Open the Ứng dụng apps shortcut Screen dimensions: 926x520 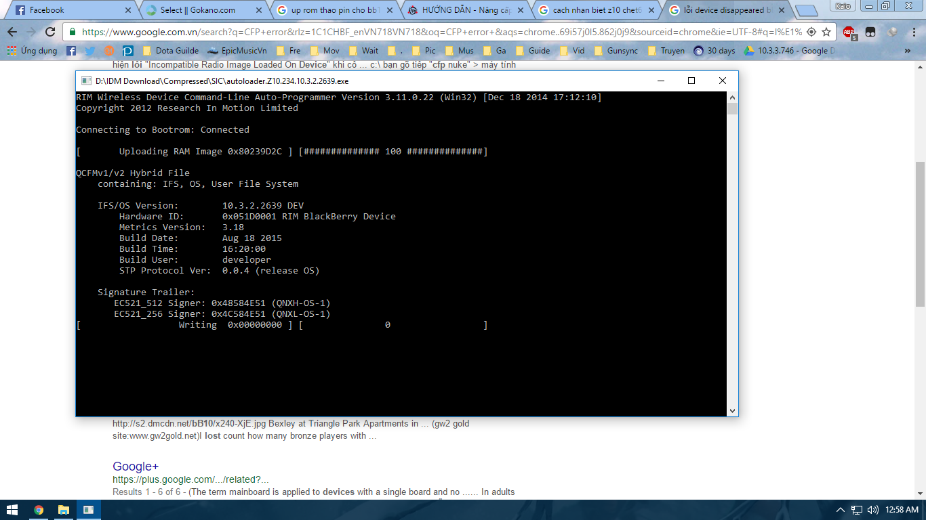pyautogui.click(x=33, y=51)
